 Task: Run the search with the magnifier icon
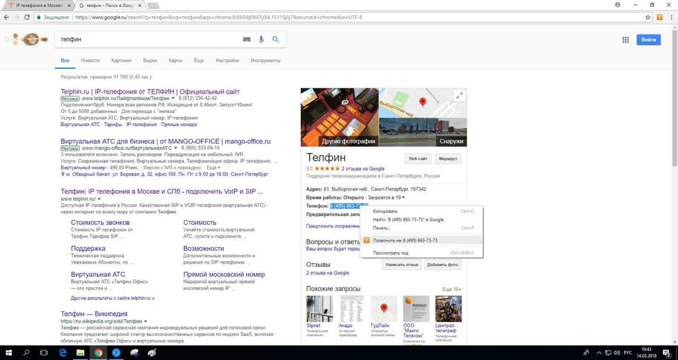(275, 39)
